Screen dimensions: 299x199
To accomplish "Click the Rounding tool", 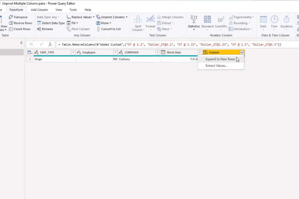I will [x=239, y=23].
